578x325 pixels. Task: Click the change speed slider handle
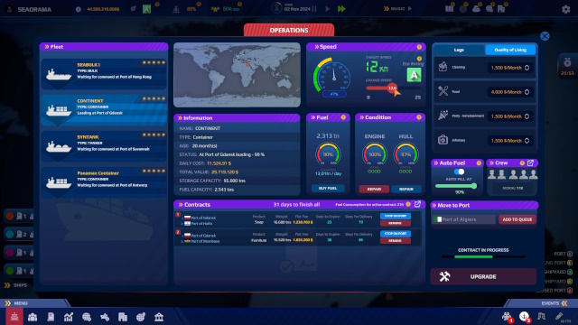coord(392,88)
